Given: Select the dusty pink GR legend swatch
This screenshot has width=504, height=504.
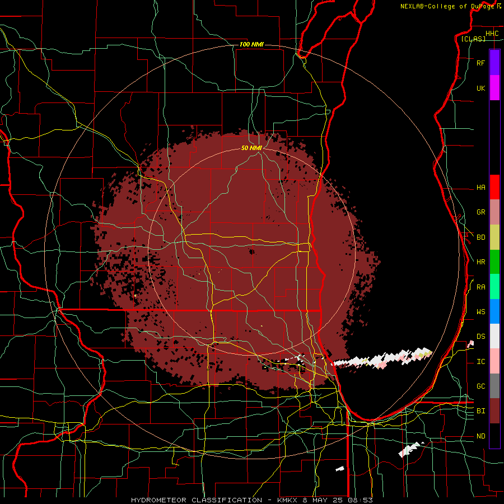Looking at the screenshot, I should click(494, 212).
